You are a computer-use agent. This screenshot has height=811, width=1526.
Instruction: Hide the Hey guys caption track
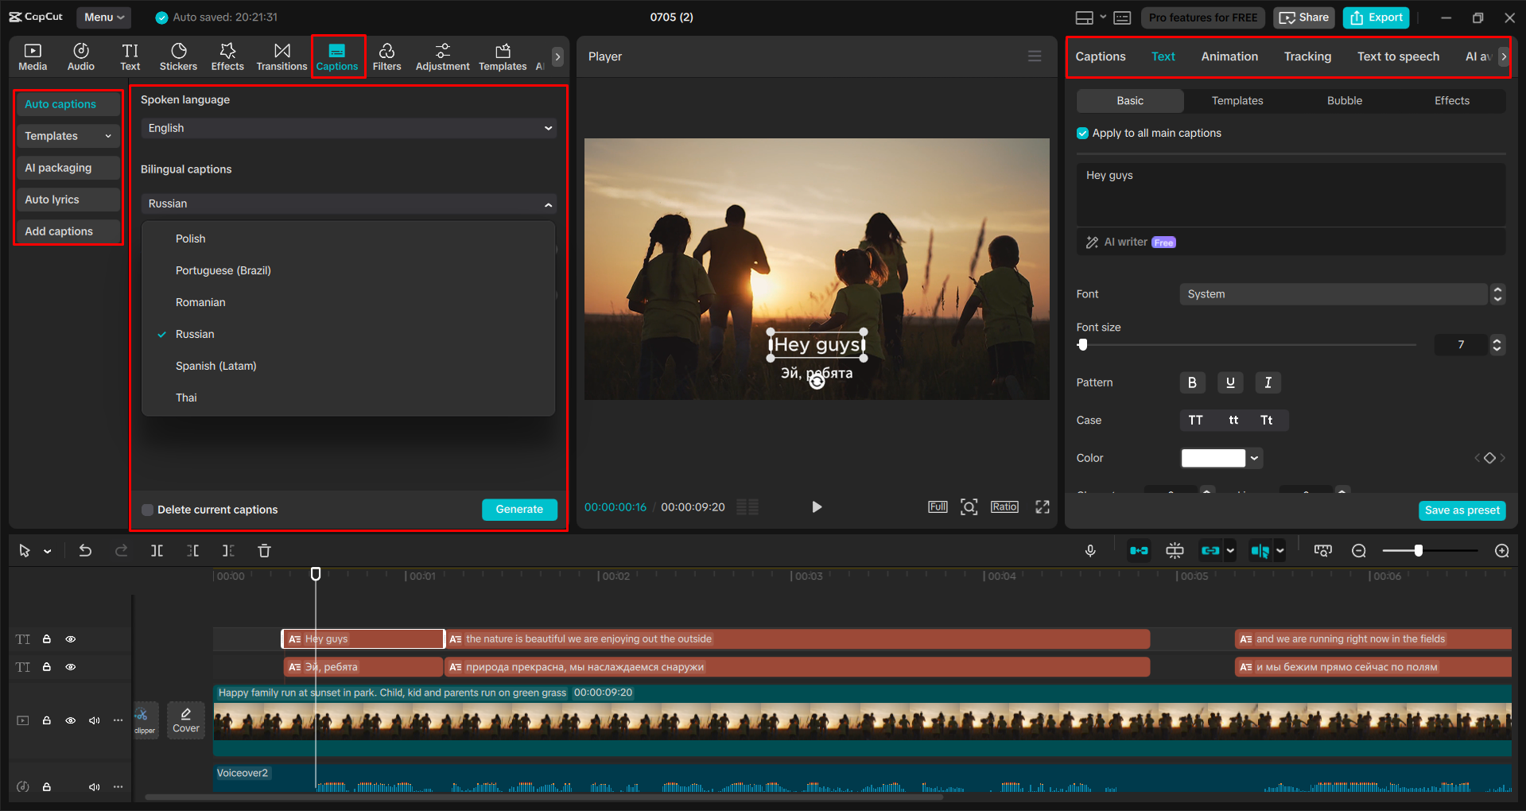70,638
